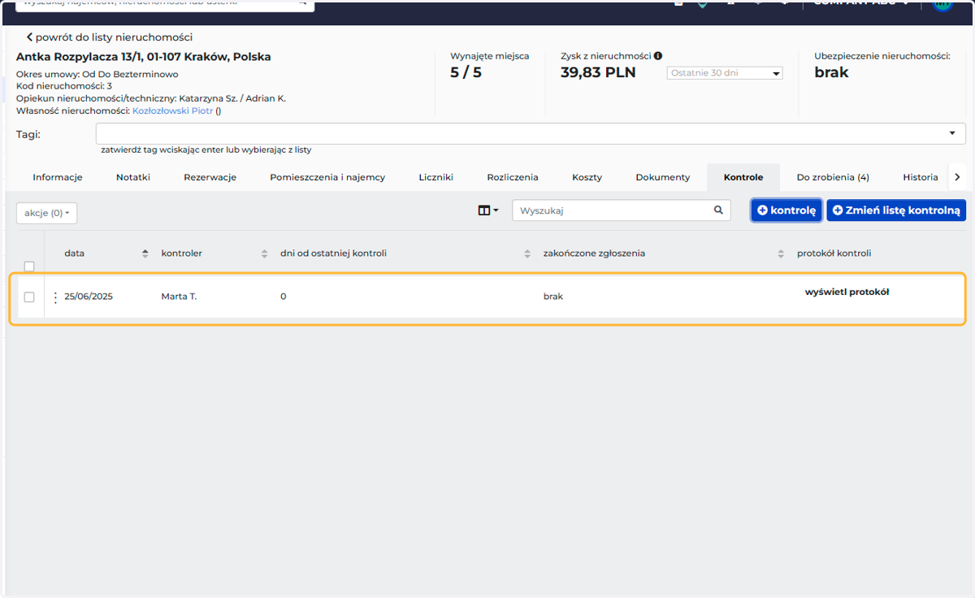
Task: Click the magnifier icon in Wyszukaj box
Action: click(x=718, y=210)
